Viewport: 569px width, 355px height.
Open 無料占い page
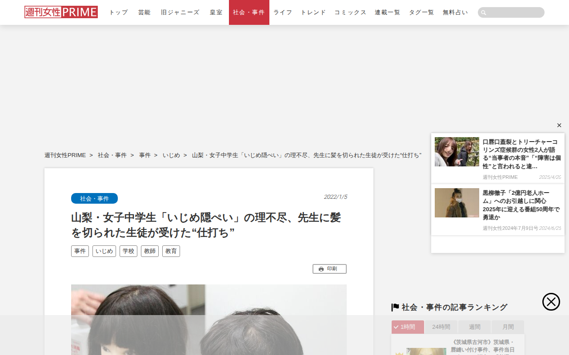point(455,12)
